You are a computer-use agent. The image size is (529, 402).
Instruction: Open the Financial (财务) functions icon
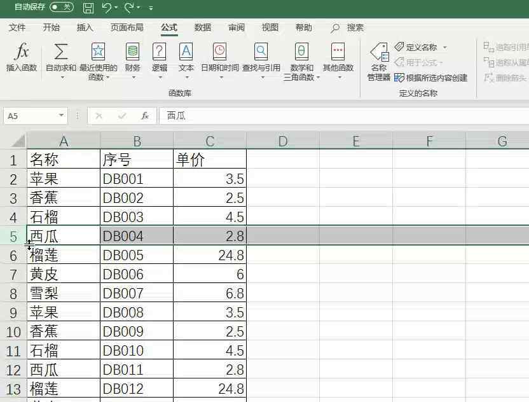click(x=132, y=53)
